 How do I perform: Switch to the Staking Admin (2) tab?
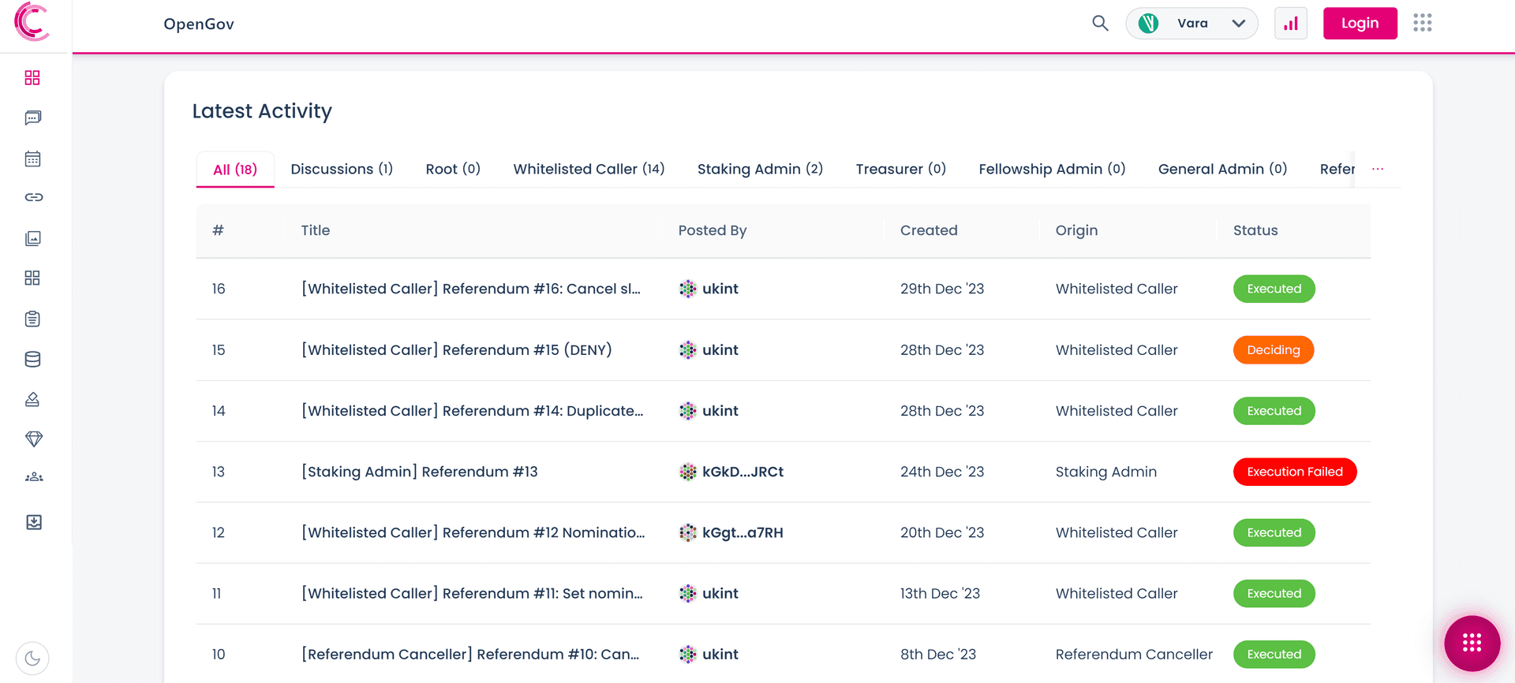[760, 170]
